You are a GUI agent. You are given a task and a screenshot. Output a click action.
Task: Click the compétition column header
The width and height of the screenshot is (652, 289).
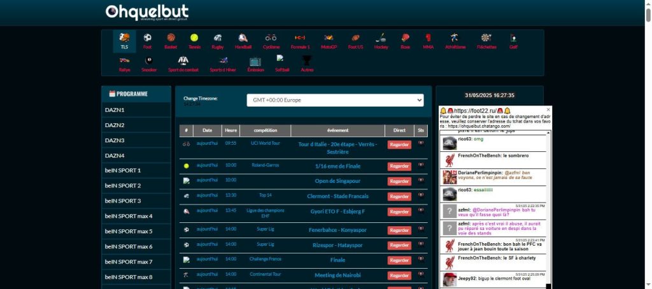266,130
